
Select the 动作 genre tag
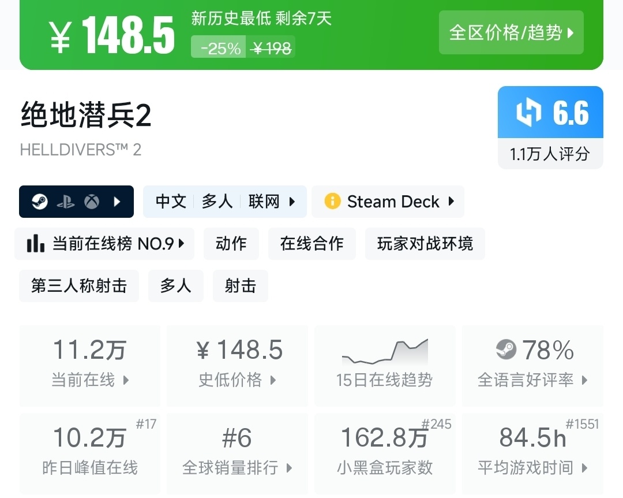(x=231, y=244)
